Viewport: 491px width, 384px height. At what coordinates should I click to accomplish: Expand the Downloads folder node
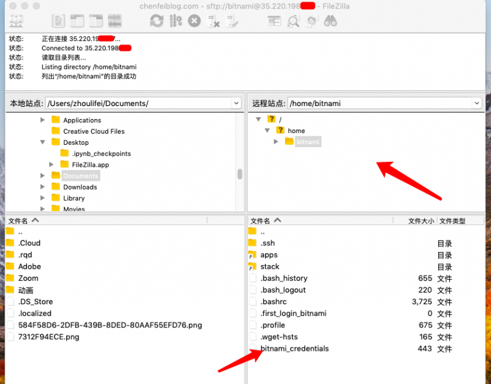click(42, 187)
